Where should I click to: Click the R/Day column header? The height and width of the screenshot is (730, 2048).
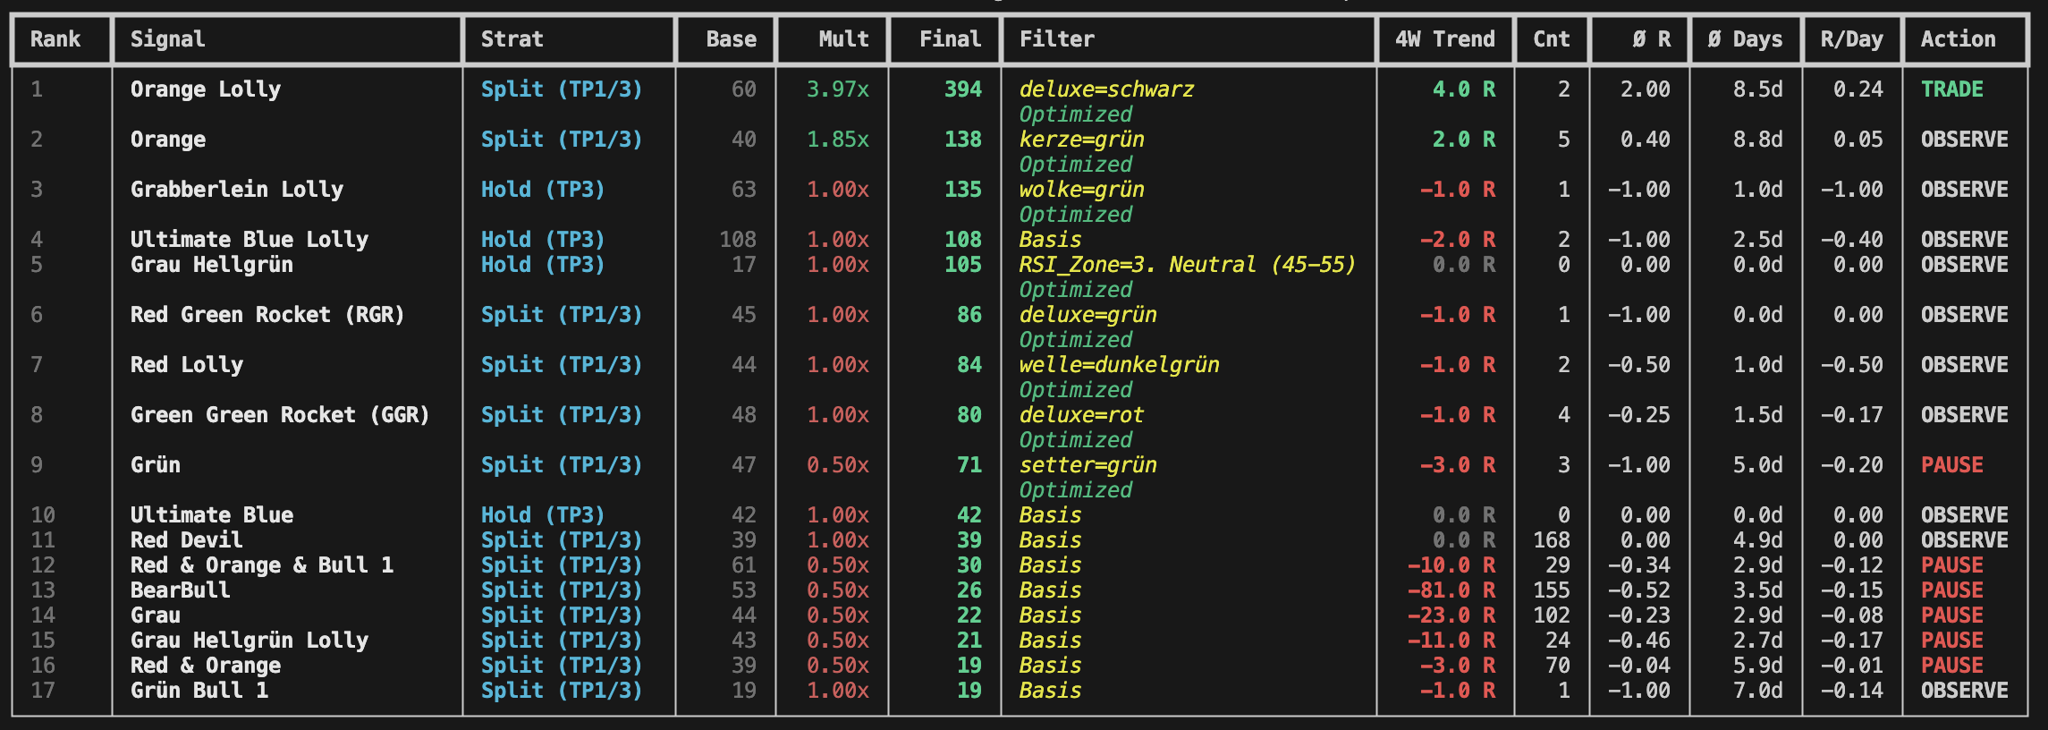click(x=1851, y=39)
